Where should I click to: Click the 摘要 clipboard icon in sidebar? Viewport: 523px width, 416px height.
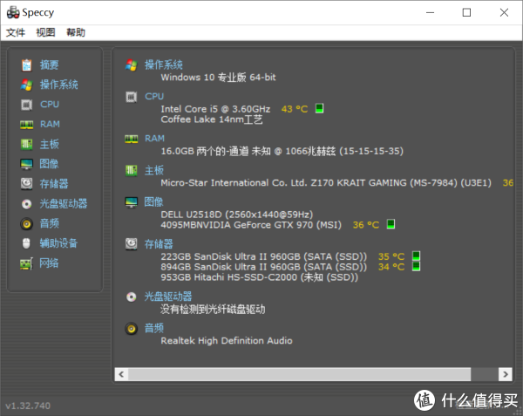(27, 65)
